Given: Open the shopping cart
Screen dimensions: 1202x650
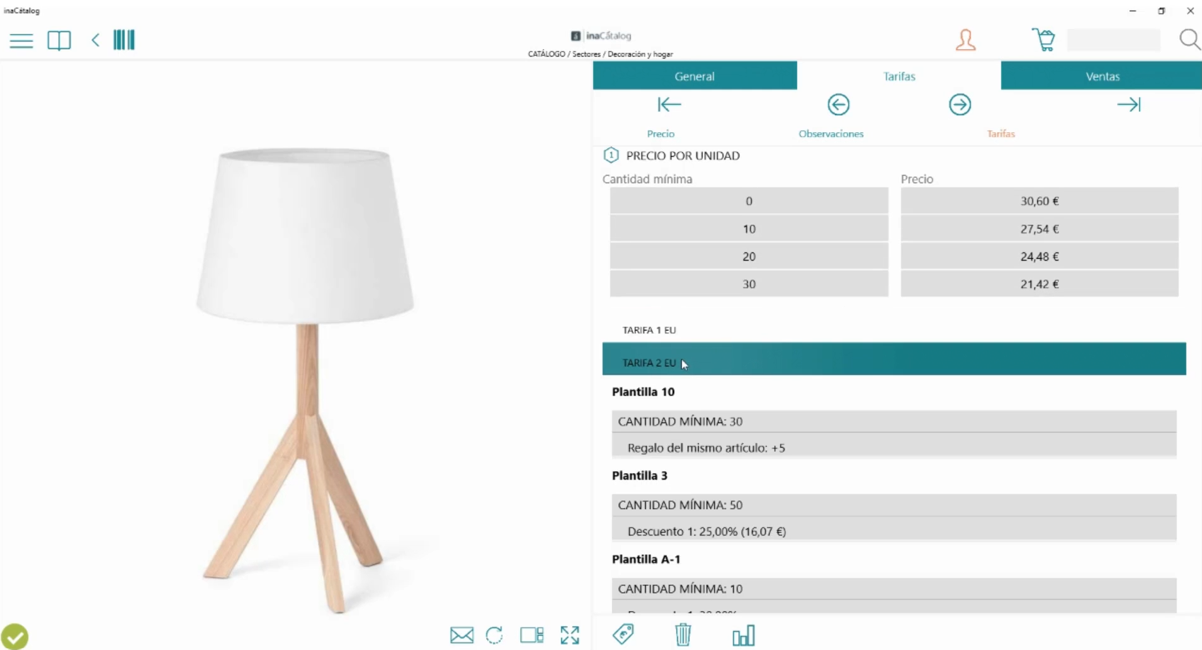Looking at the screenshot, I should (1043, 40).
